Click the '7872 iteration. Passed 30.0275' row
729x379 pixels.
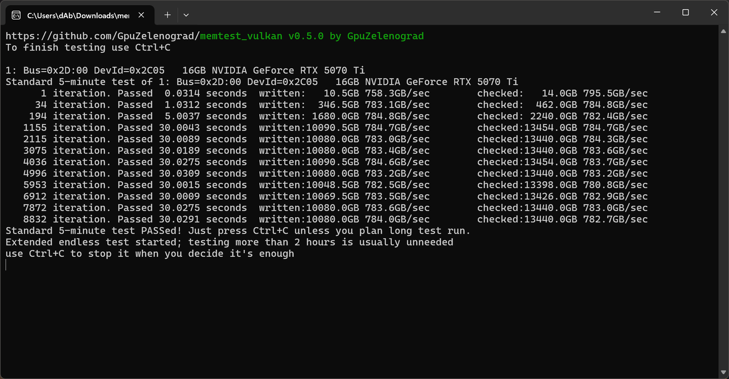coord(327,208)
